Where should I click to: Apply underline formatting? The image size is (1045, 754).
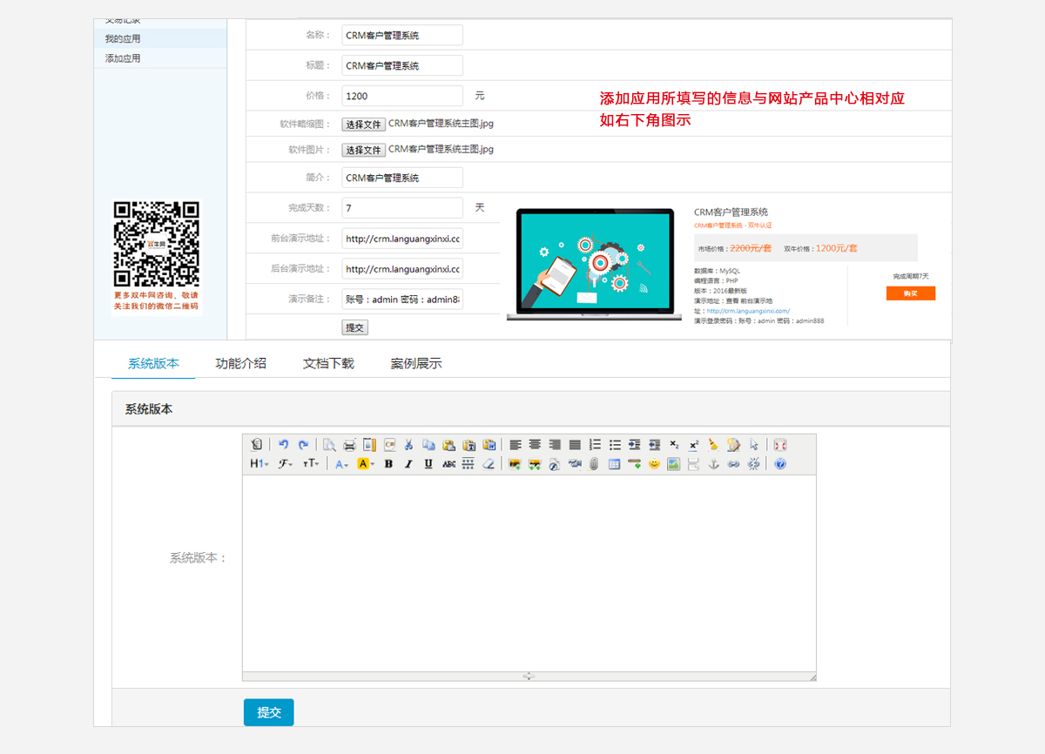pyautogui.click(x=428, y=464)
